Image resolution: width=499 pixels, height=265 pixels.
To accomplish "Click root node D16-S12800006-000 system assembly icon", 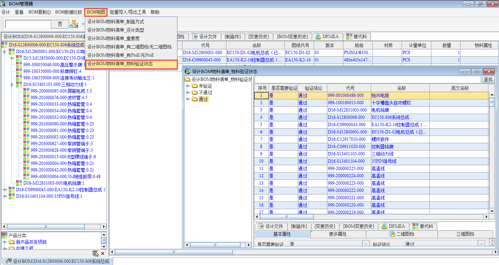I will (x=4, y=45).
